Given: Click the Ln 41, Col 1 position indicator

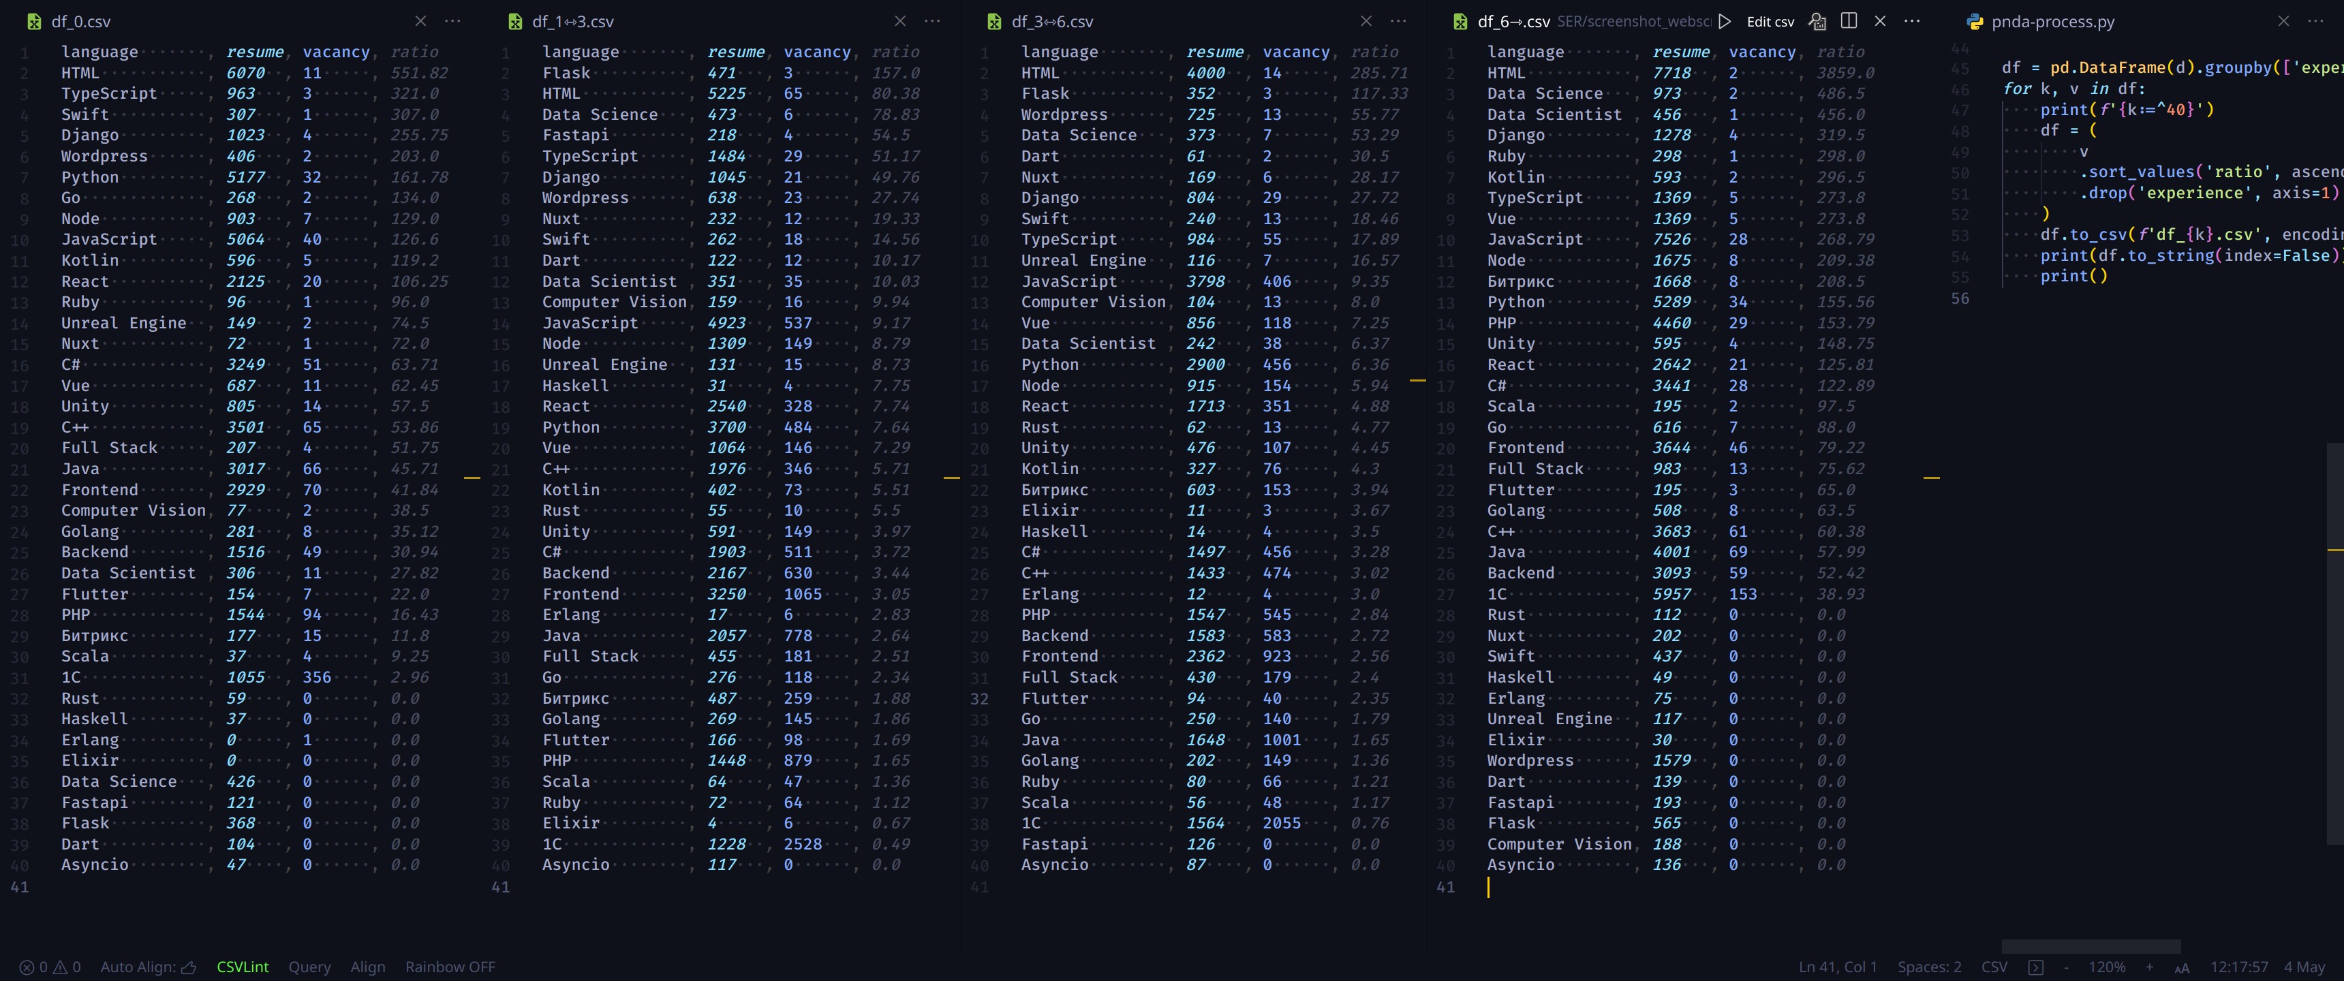Looking at the screenshot, I should pyautogui.click(x=1837, y=967).
